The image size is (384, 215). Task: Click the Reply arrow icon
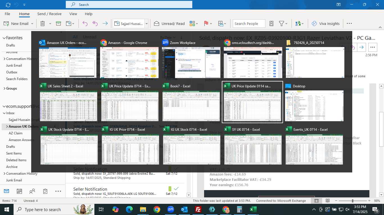tap(85, 24)
